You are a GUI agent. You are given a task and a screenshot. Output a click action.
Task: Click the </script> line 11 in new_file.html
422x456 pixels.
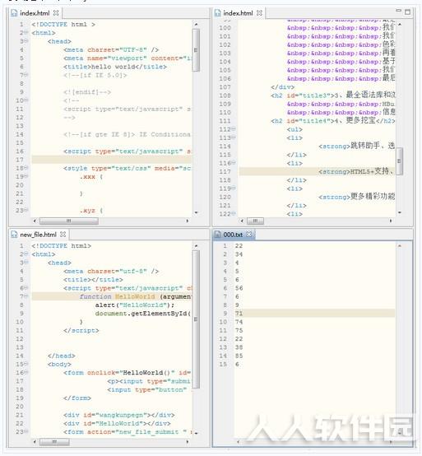click(x=81, y=330)
